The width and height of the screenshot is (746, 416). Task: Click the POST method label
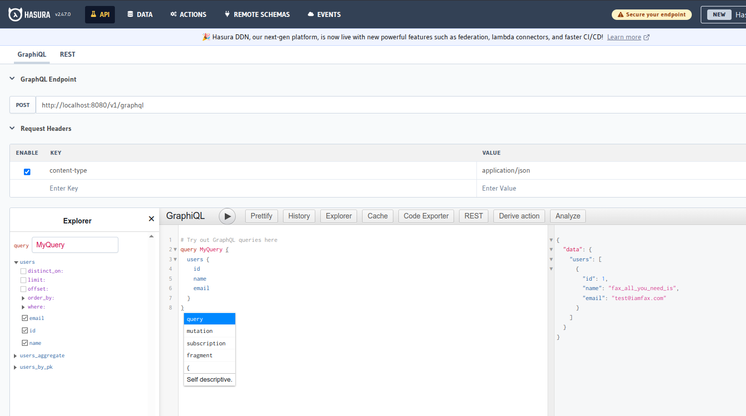tap(23, 105)
